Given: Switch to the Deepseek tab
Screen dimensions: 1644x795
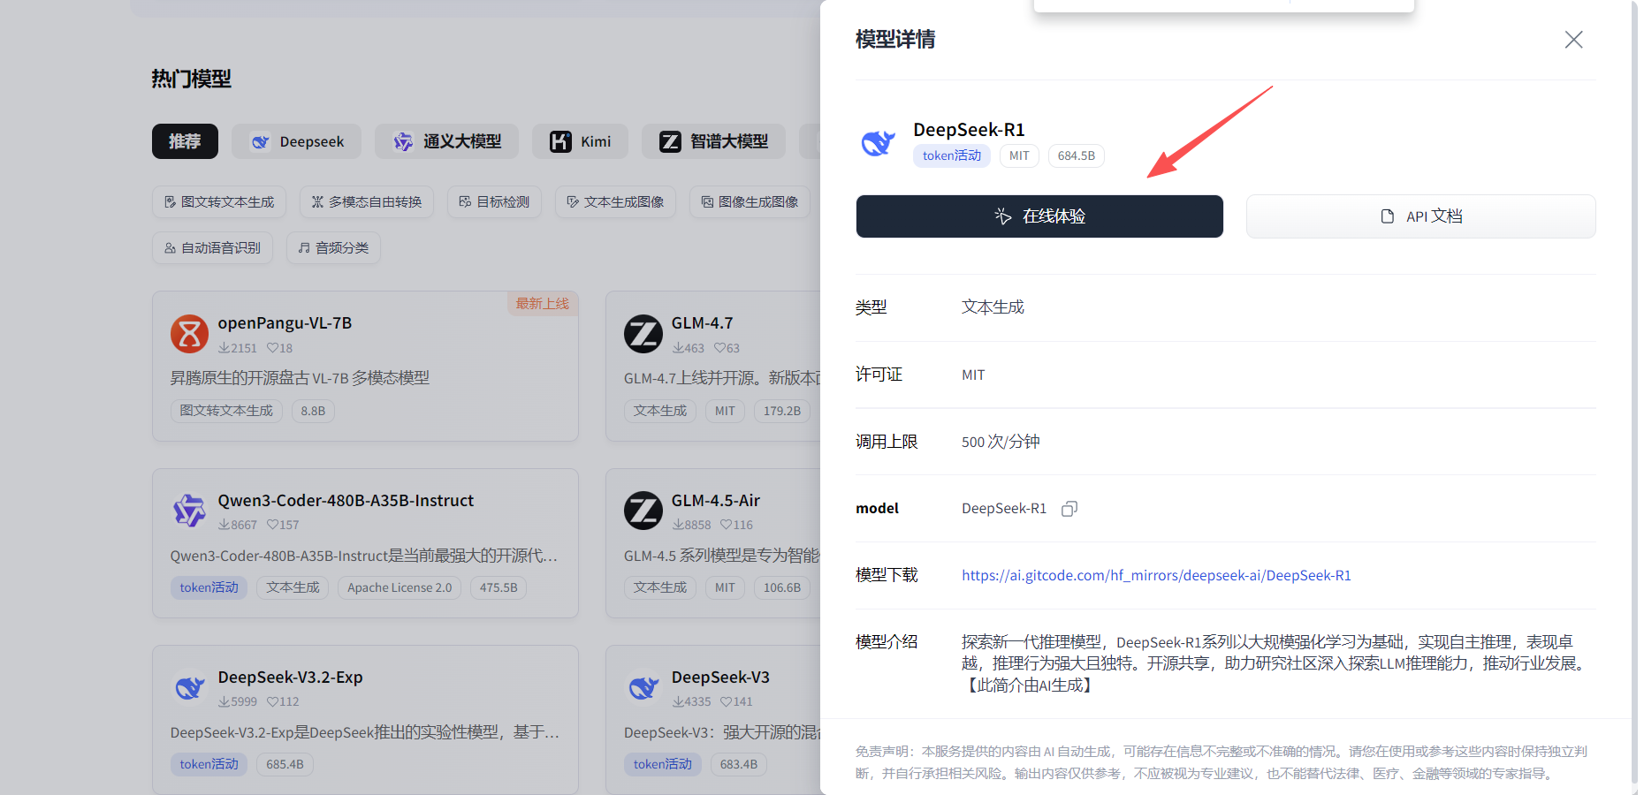Looking at the screenshot, I should click(x=297, y=141).
